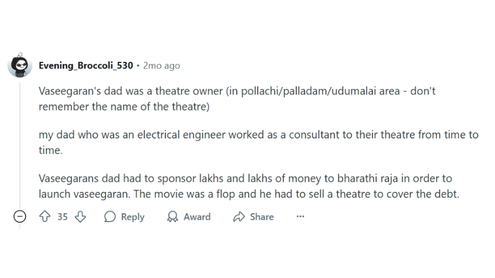Image resolution: width=495 pixels, height=278 pixels.
Task: Click the Reply text label
Action: [133, 217]
